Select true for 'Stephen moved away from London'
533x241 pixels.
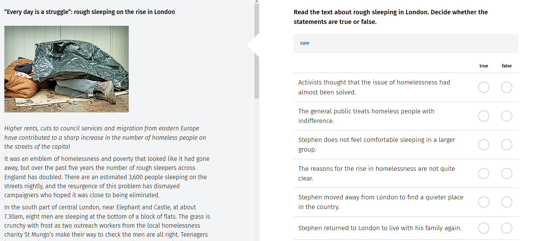[484, 202]
